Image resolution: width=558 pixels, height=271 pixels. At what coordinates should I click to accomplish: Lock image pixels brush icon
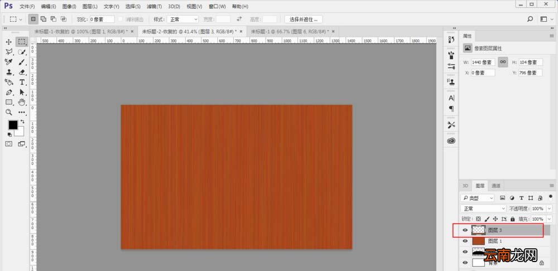click(x=487, y=219)
